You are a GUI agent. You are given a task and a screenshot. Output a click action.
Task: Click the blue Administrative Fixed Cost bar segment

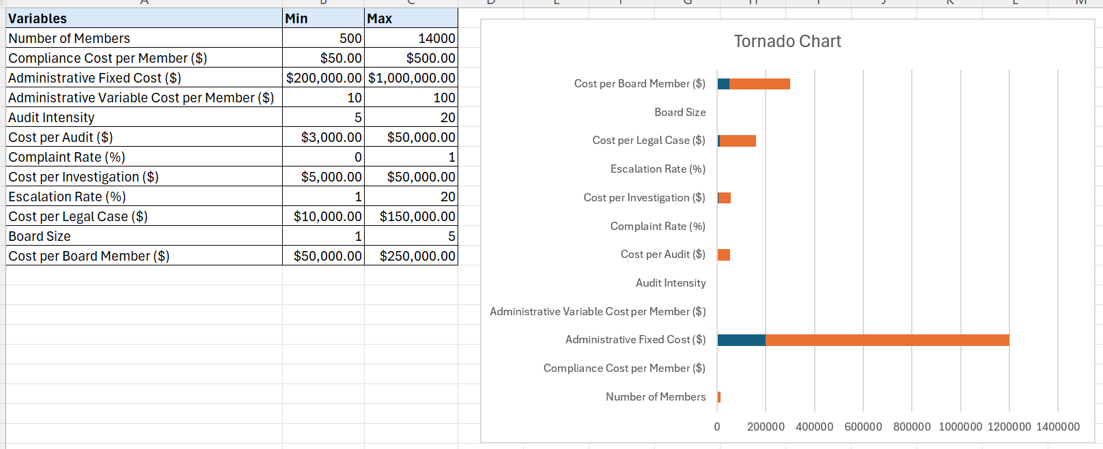point(741,340)
